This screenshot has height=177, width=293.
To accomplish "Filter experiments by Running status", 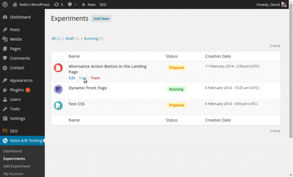I will click(x=92, y=38).
